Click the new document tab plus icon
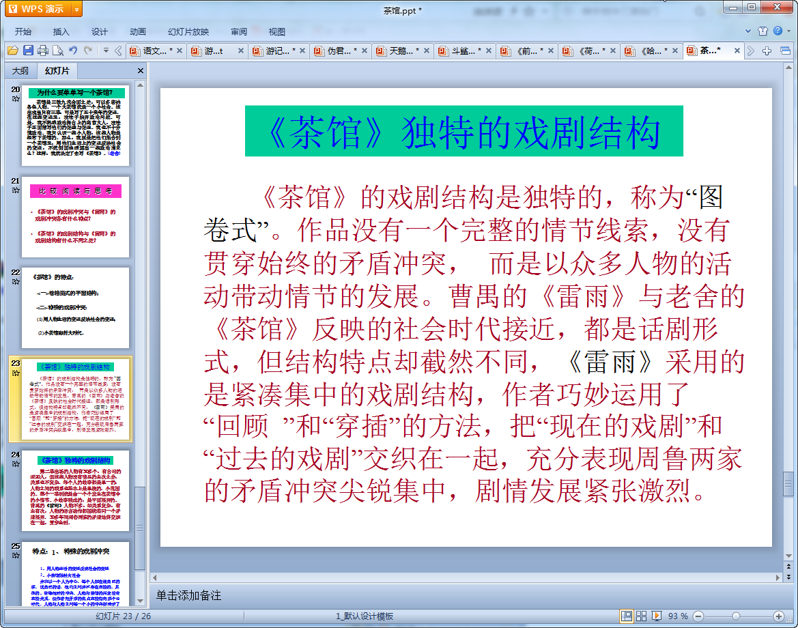 tap(767, 51)
